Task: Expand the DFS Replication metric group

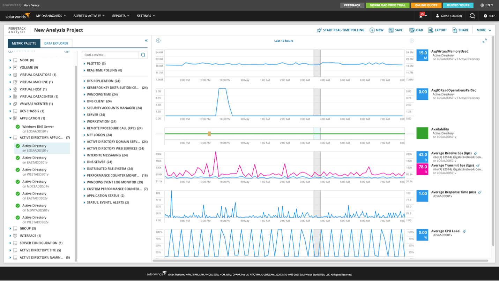Action: [84, 81]
